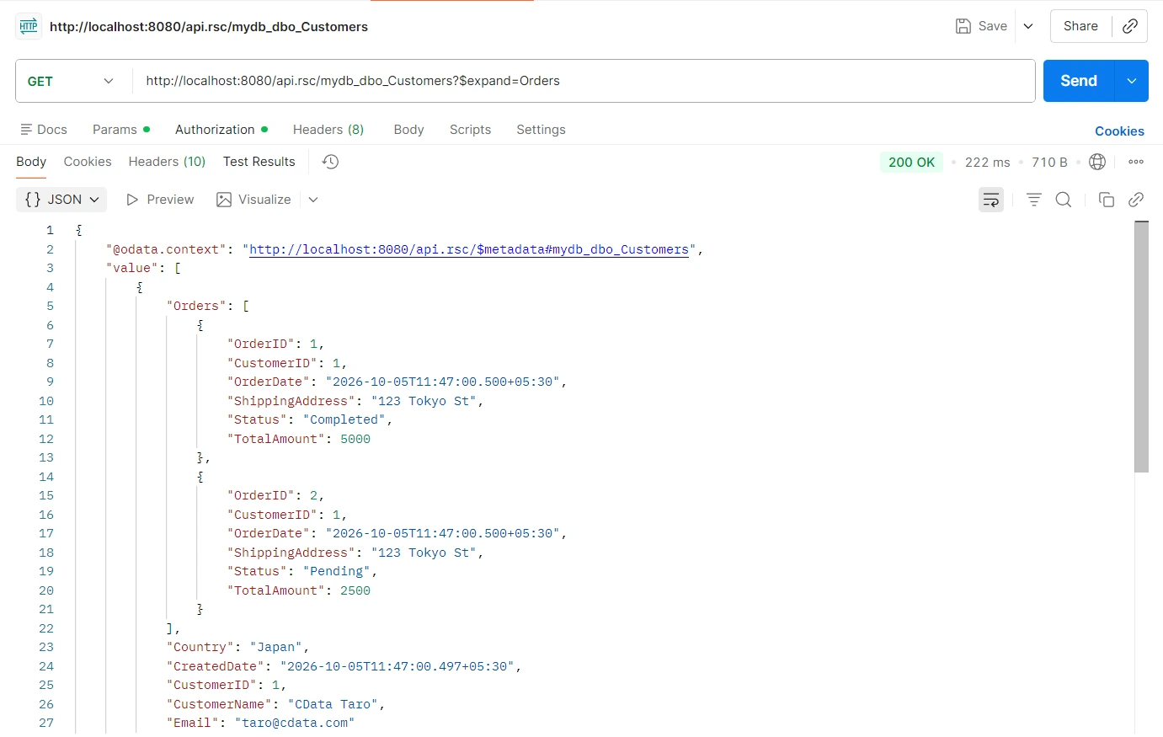Toggle wrap lines icon in response
The height and width of the screenshot is (737, 1163).
click(x=991, y=200)
